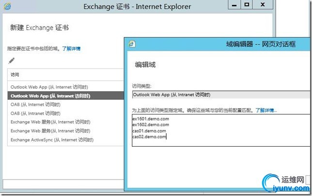Click ex1601.demo.com in the domain text area
The height and width of the screenshot is (196, 312).
click(151, 119)
